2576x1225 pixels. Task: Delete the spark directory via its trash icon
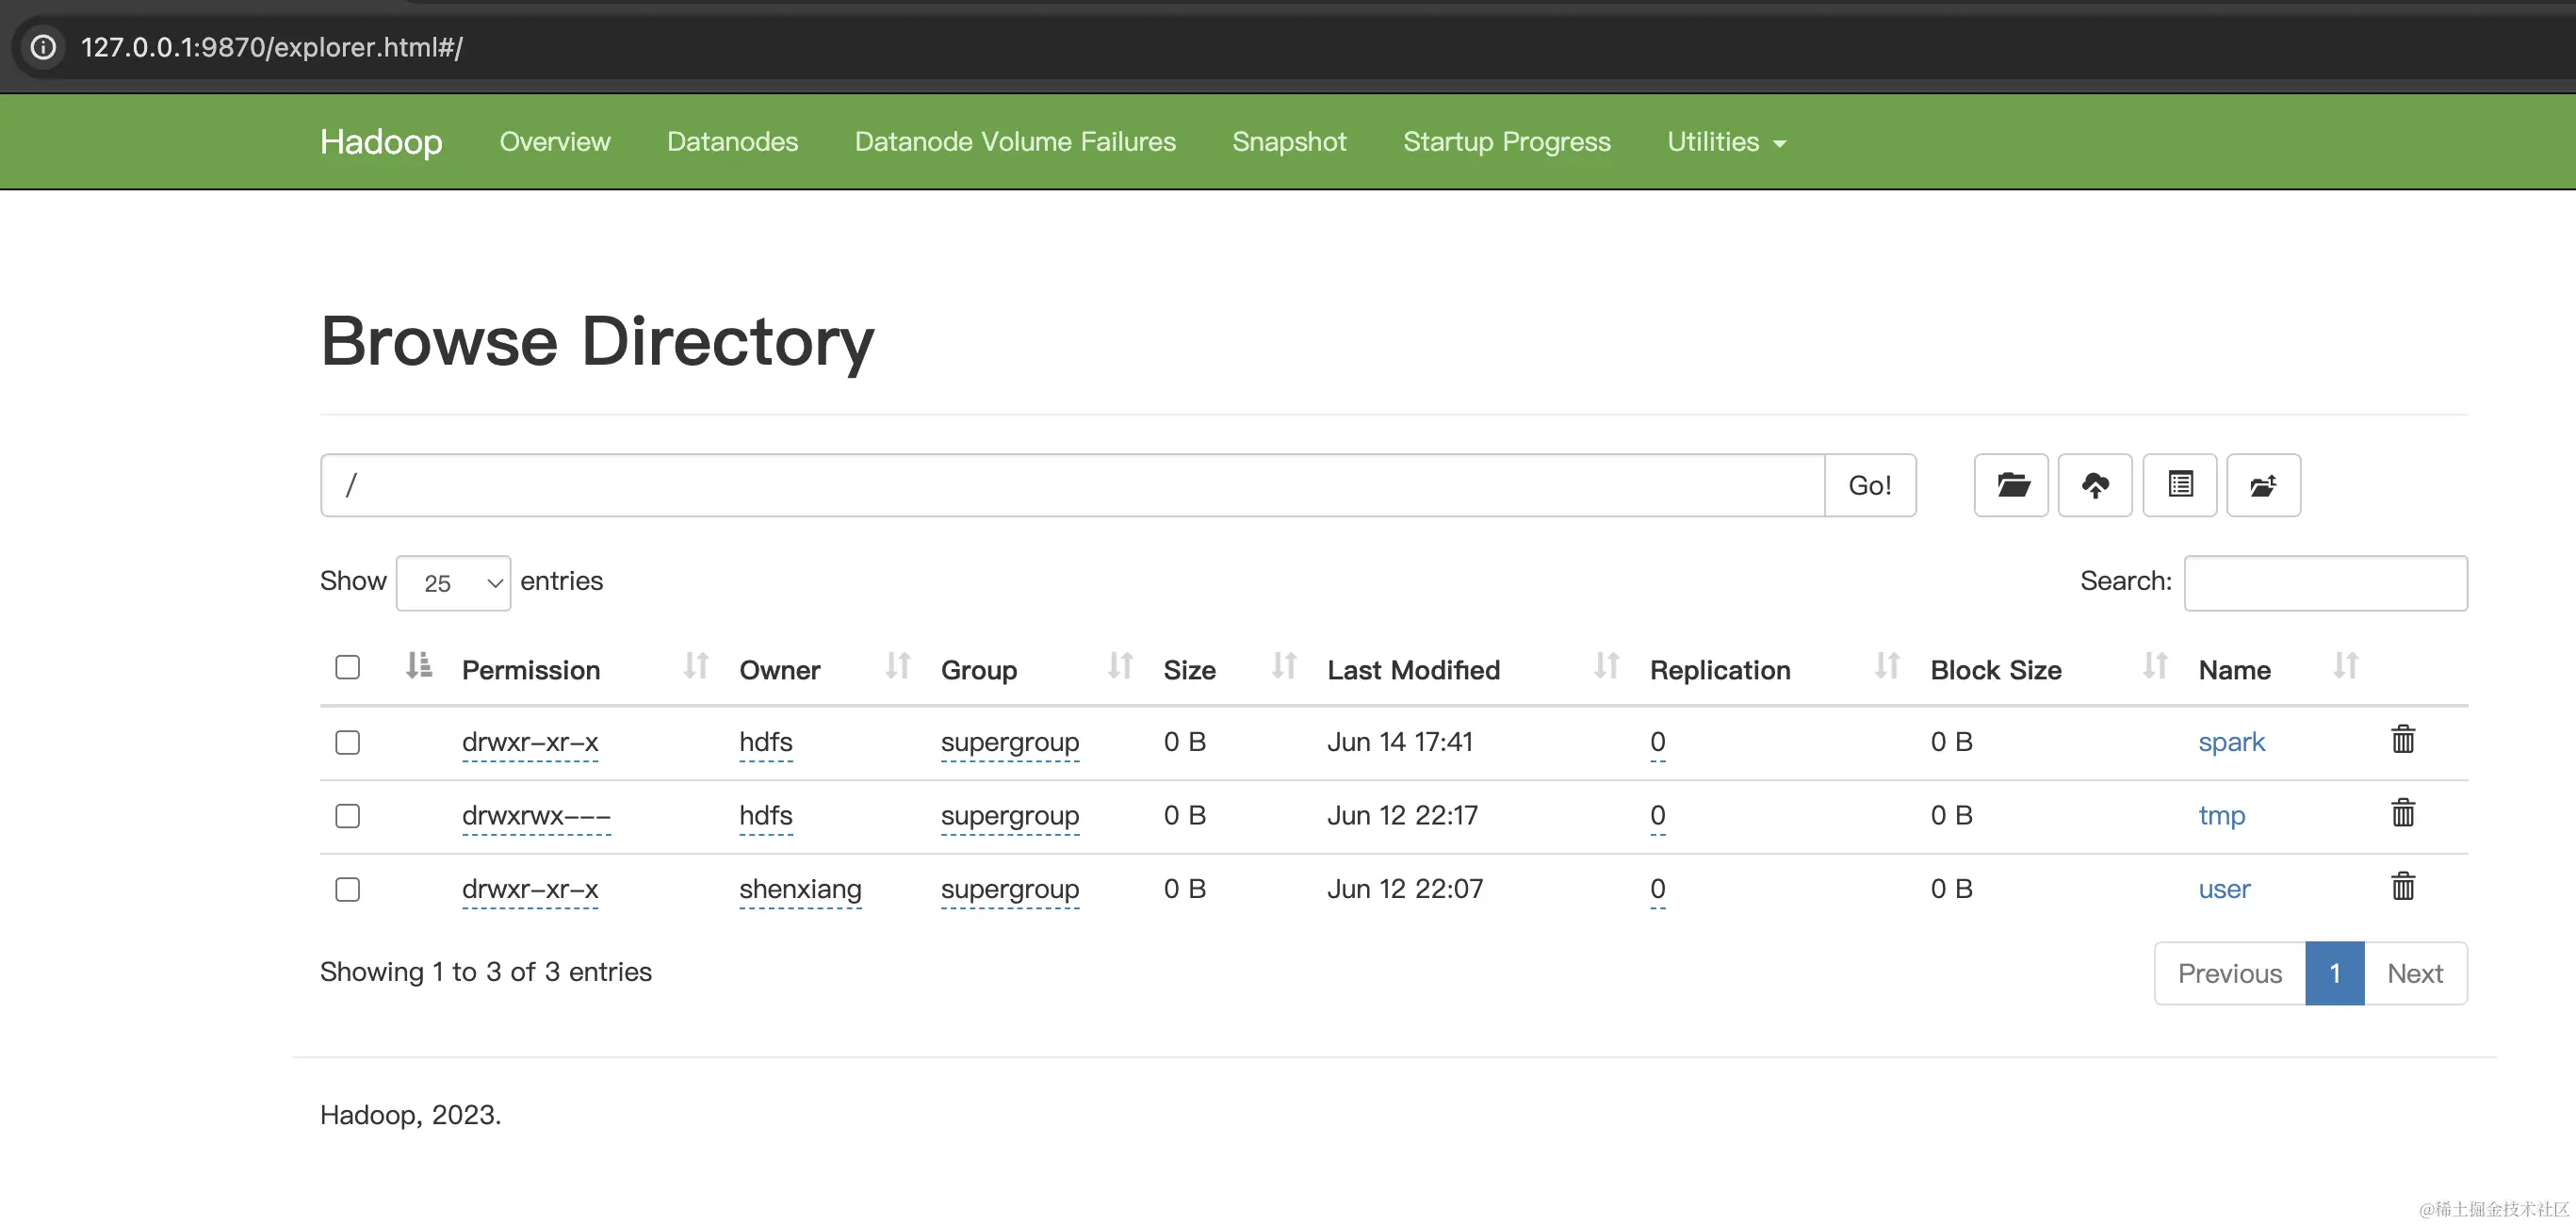tap(2403, 740)
